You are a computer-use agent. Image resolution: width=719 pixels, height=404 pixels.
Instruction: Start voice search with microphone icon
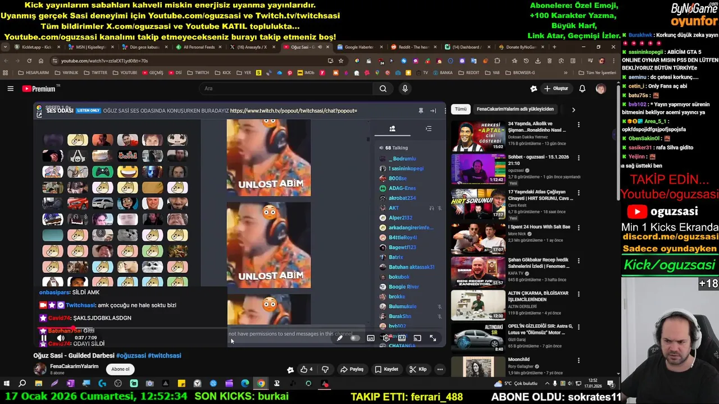(405, 89)
